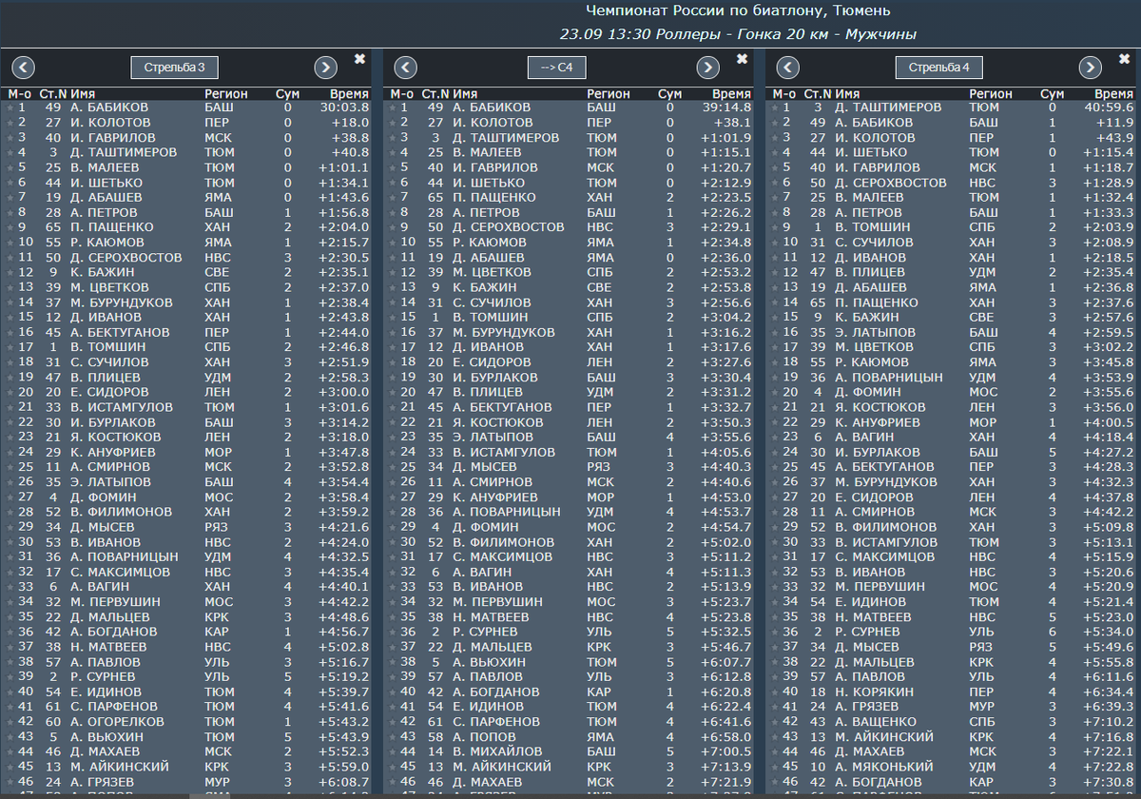
Task: Star П. ПАЩЕНКО in --> C4 panel
Action: click(393, 198)
